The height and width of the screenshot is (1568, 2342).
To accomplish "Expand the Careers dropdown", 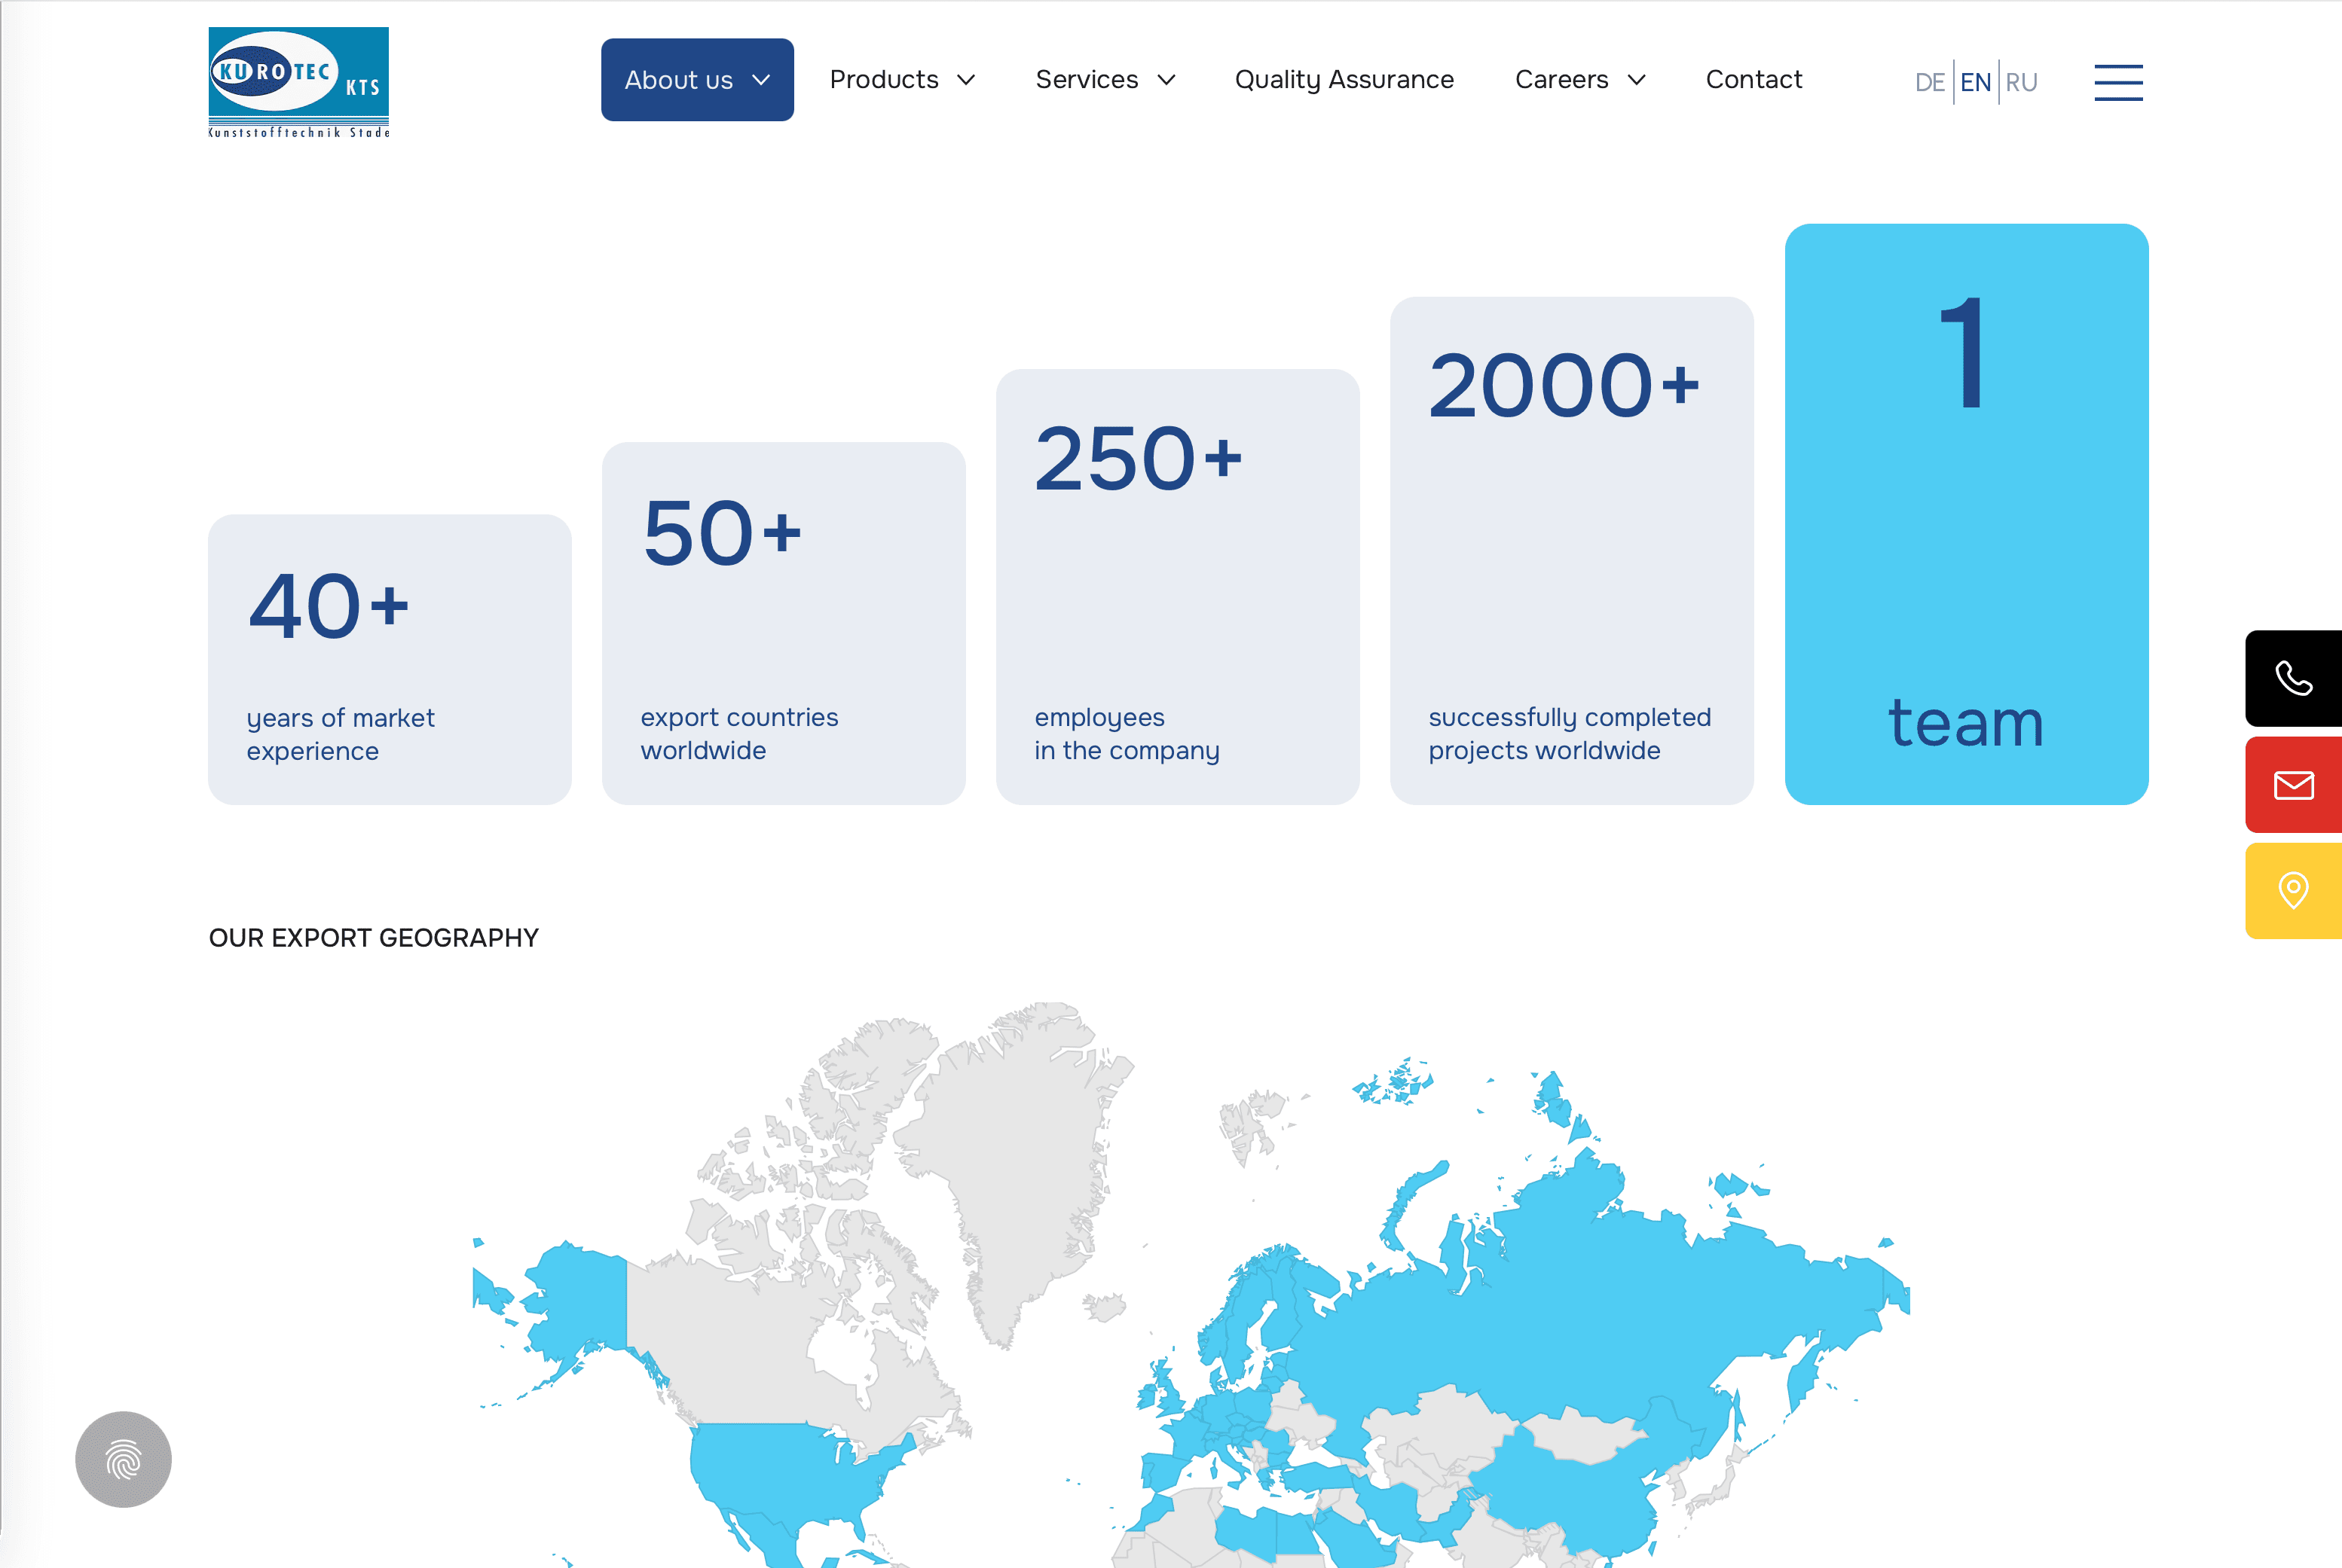I will [x=1579, y=80].
